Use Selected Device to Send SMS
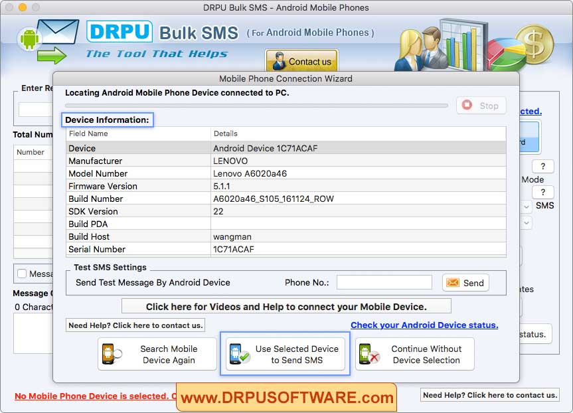Screen dimensions: 573x413 tap(285, 354)
